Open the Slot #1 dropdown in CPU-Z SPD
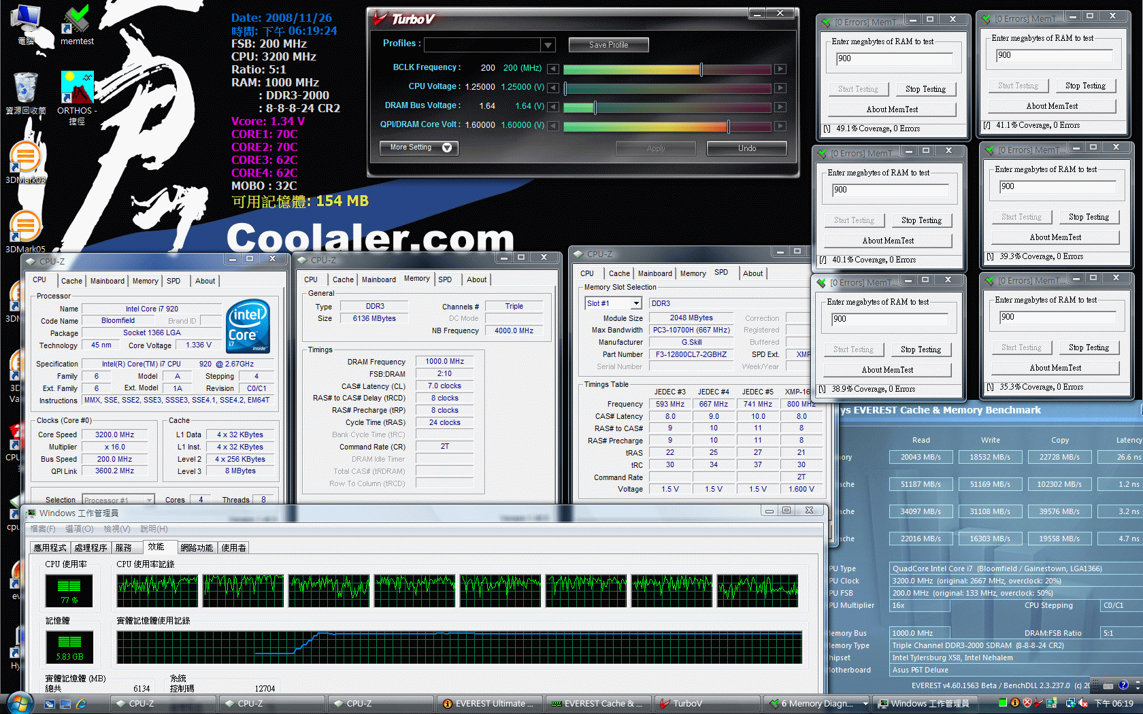The width and height of the screenshot is (1143, 714). point(636,303)
